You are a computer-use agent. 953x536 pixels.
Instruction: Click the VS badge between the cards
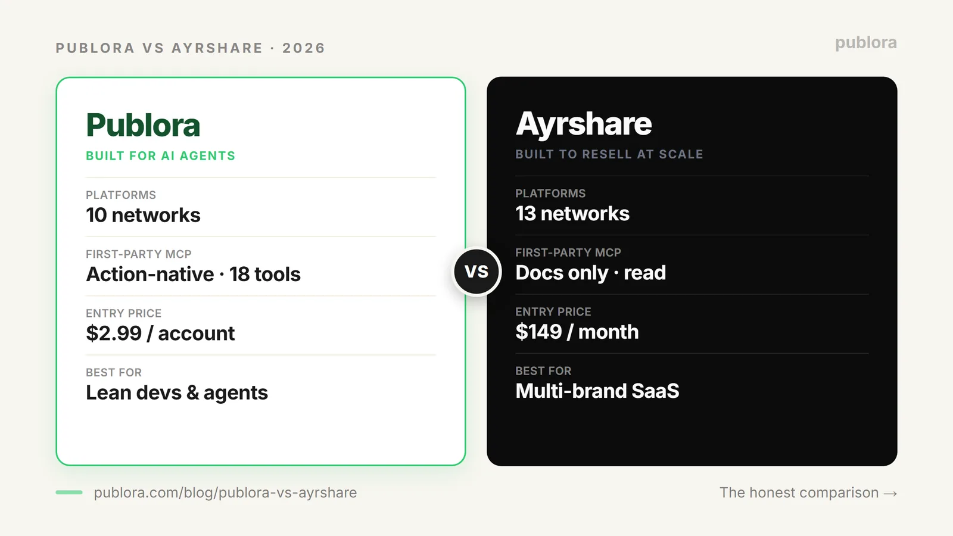(x=476, y=272)
